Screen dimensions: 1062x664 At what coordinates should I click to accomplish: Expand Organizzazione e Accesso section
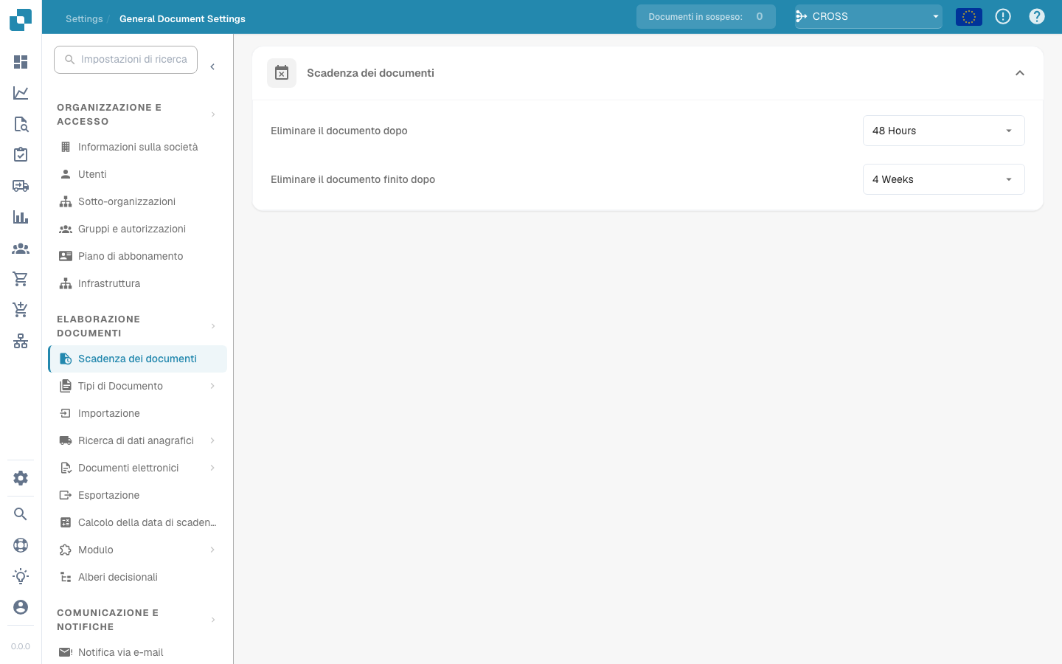[x=213, y=114]
